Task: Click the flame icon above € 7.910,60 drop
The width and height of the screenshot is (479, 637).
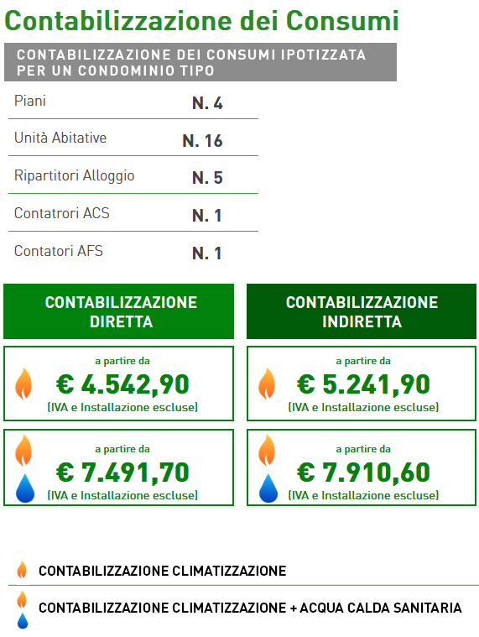Action: [x=267, y=450]
